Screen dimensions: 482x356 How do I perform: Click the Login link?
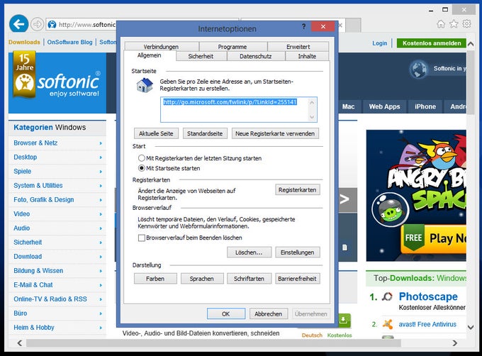click(380, 43)
